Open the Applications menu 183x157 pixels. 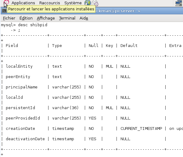pyautogui.click(x=23, y=3)
